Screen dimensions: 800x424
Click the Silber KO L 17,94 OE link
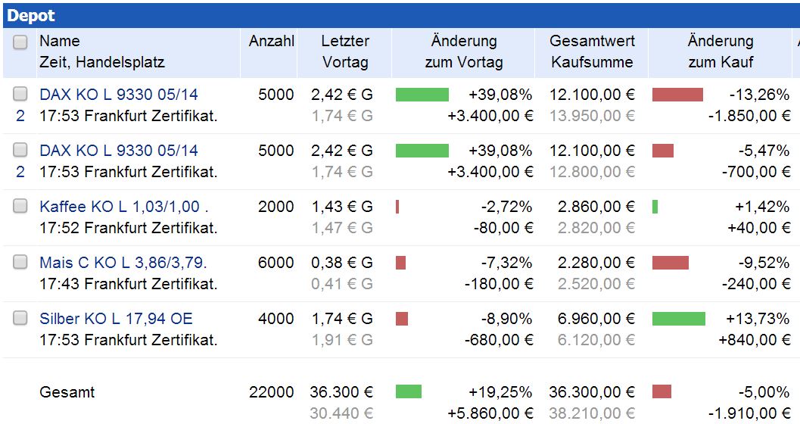pyautogui.click(x=116, y=318)
